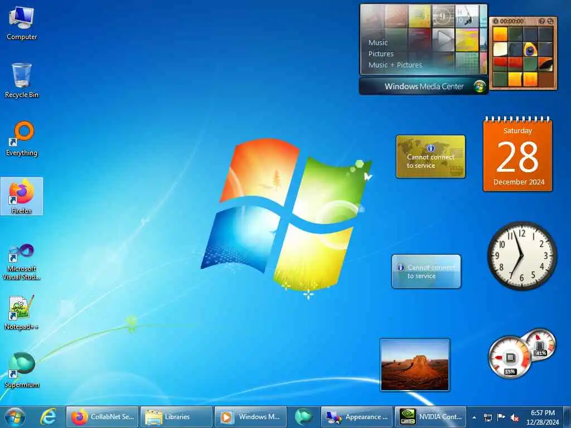Pause the puzzle timer with the clock icon

pyautogui.click(x=496, y=22)
